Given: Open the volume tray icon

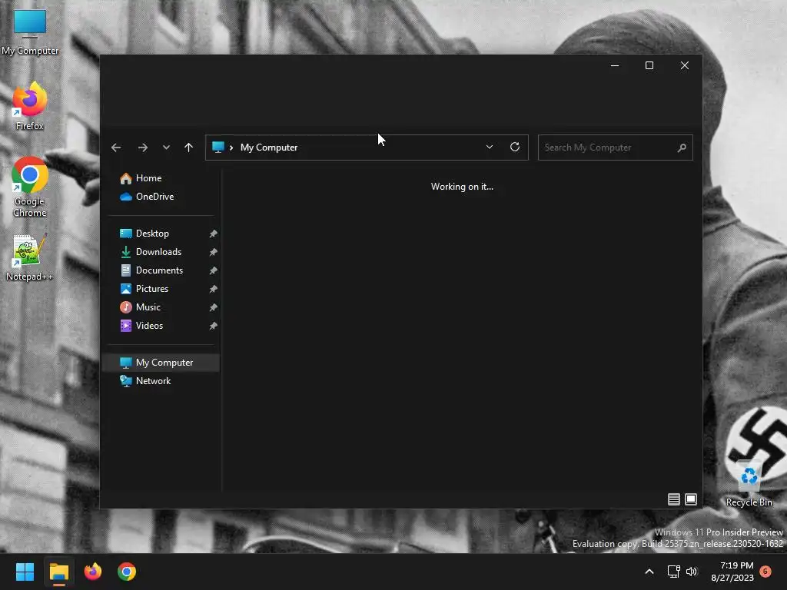Looking at the screenshot, I should click(692, 572).
